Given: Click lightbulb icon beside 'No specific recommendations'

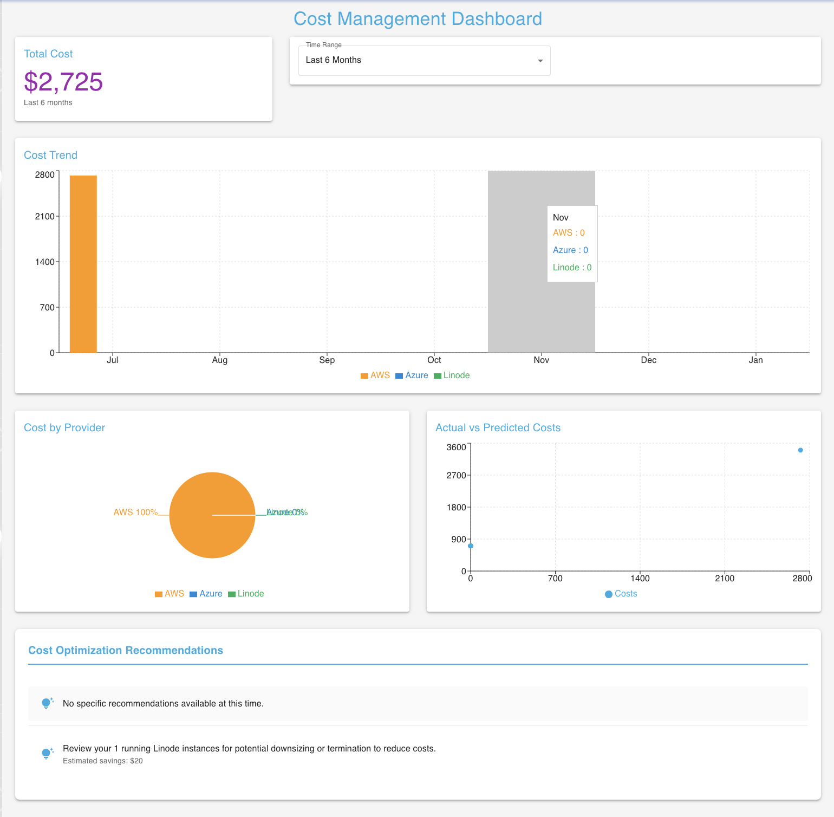Looking at the screenshot, I should click(x=47, y=703).
